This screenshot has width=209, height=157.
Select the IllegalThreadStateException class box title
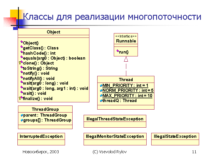(115, 119)
